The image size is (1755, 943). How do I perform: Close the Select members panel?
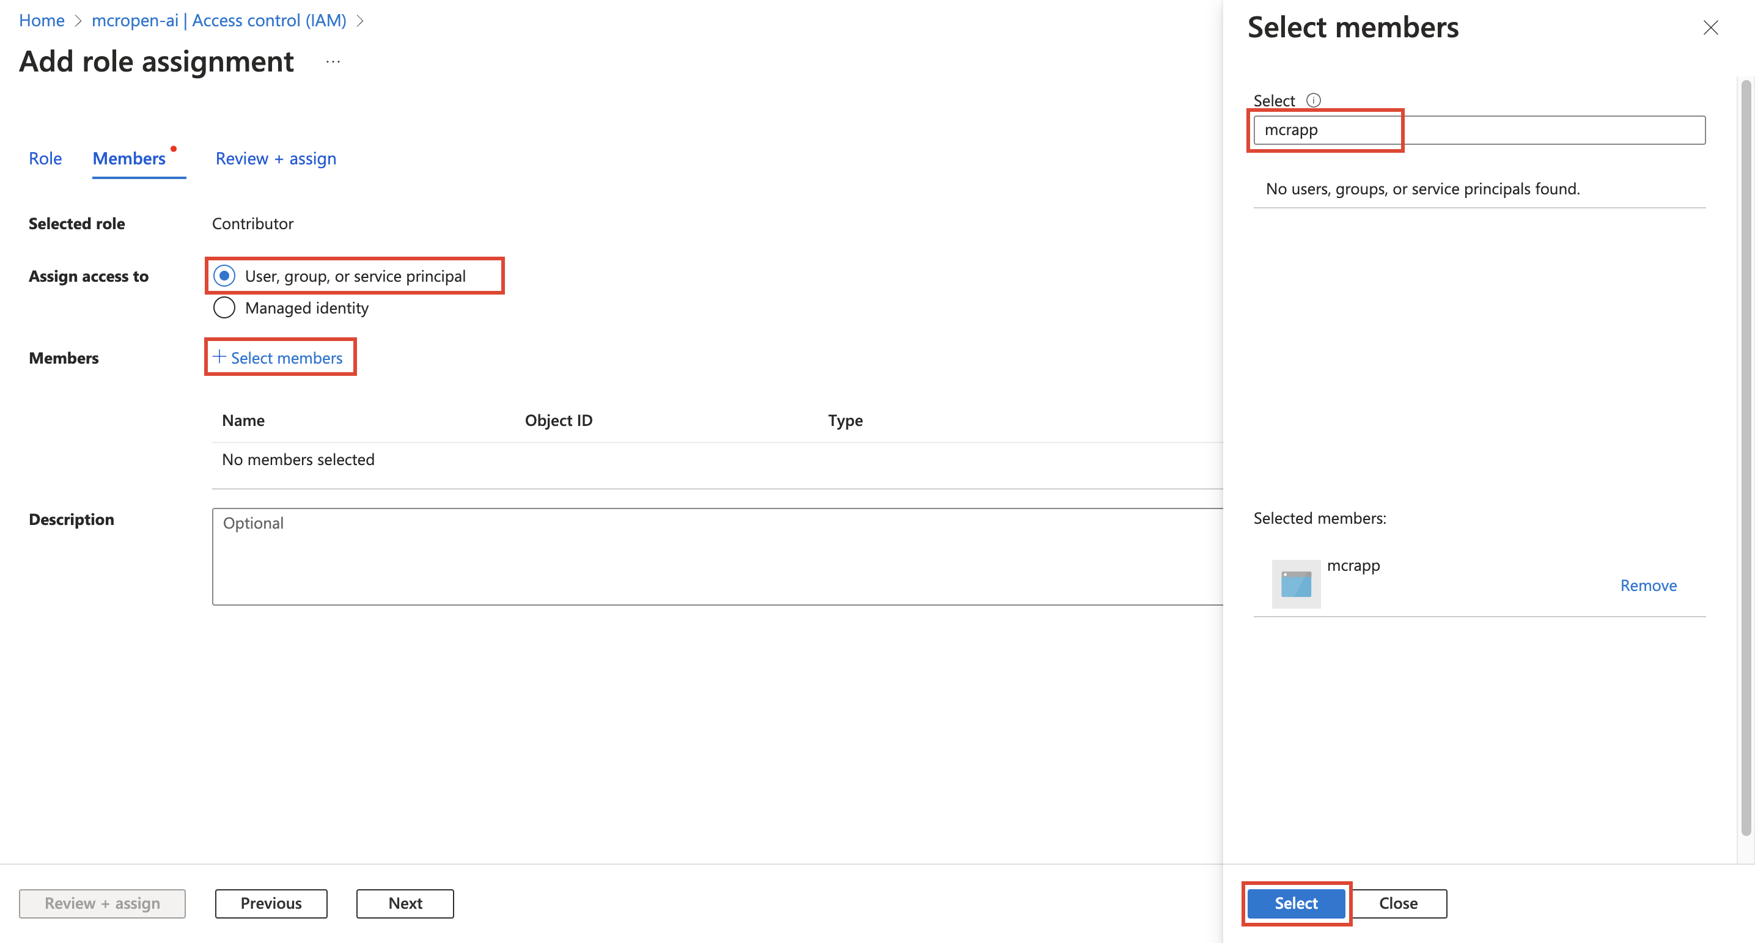coord(1710,28)
